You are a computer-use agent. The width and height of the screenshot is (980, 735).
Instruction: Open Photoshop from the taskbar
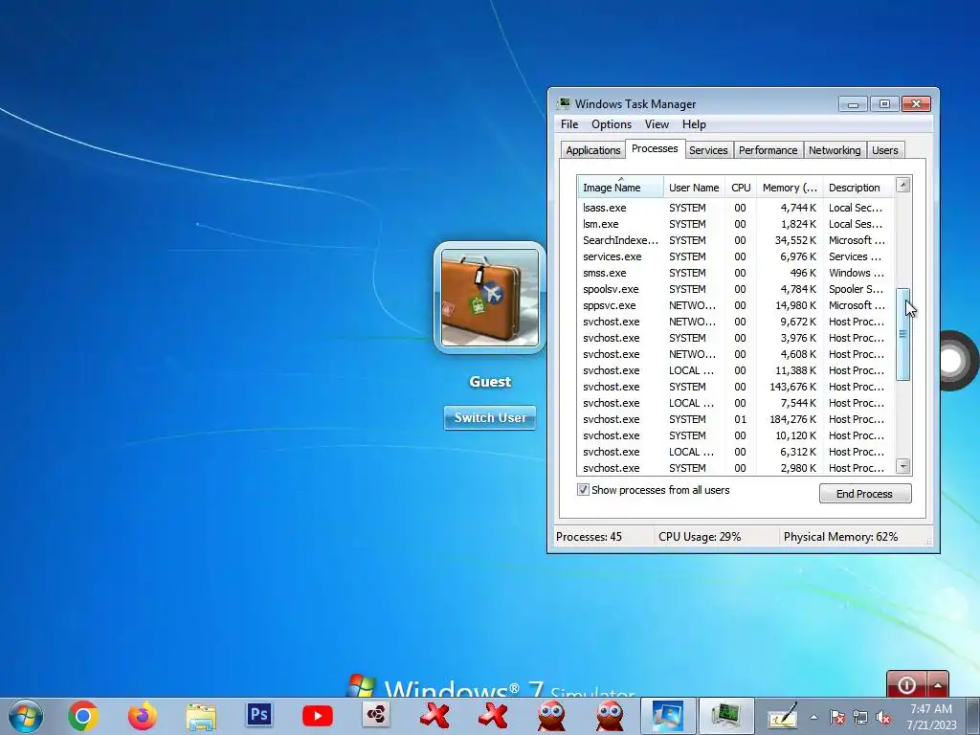258,714
